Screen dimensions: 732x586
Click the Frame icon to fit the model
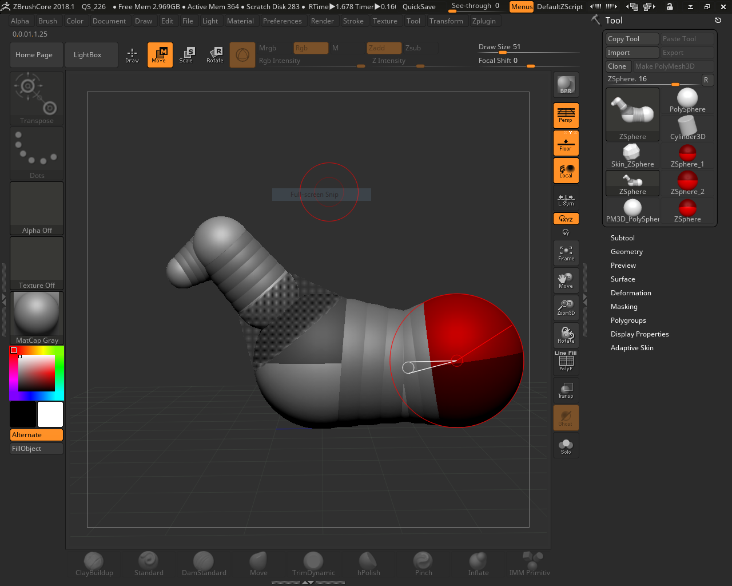[565, 252]
